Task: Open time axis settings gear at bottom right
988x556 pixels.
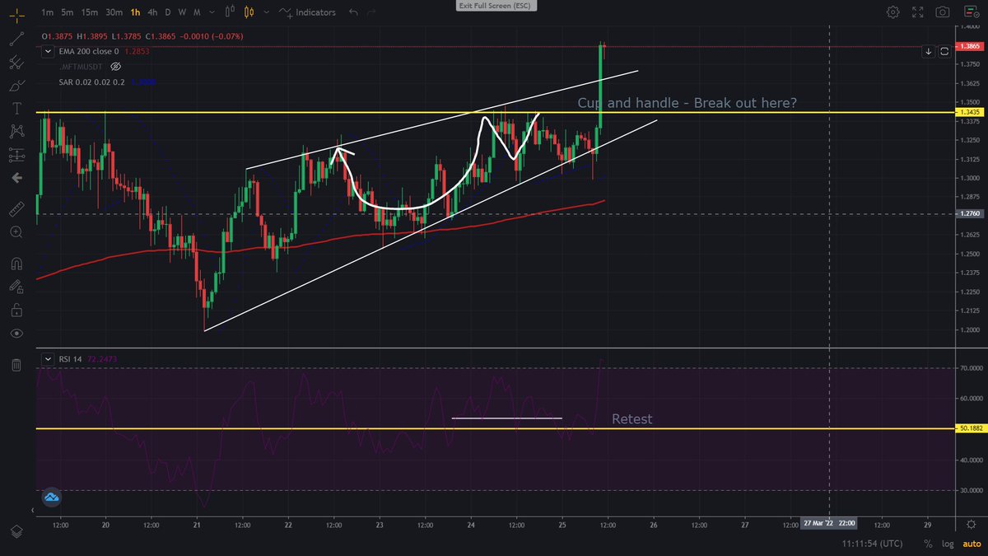Action: pyautogui.click(x=971, y=524)
